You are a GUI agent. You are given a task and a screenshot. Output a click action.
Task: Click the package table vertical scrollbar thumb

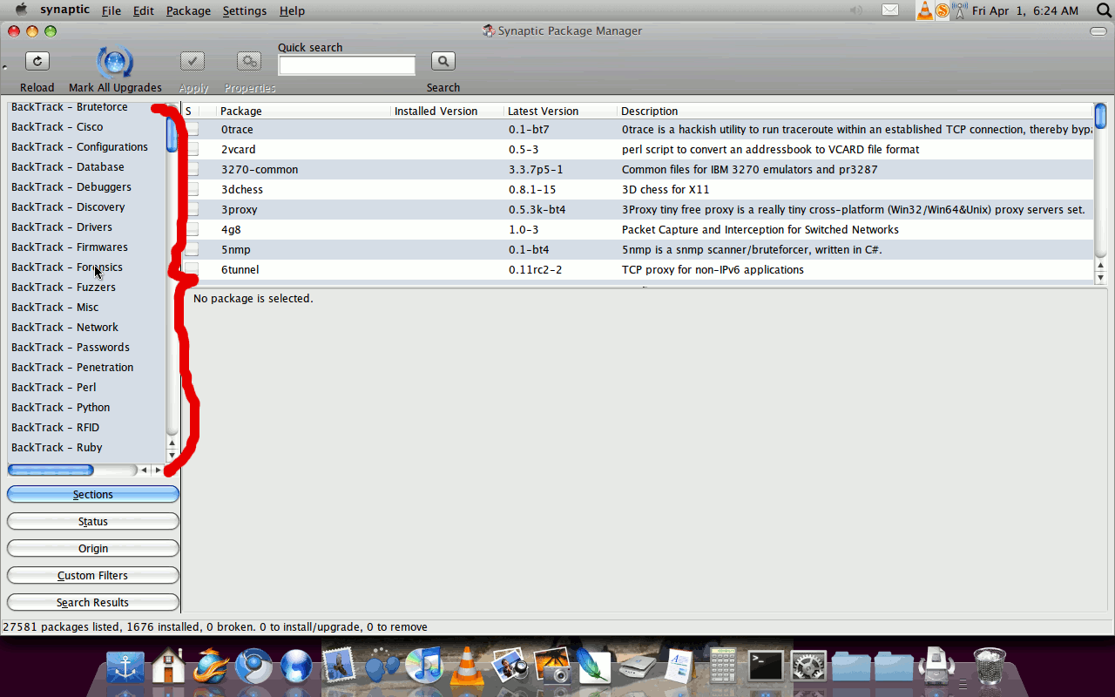coord(1100,114)
